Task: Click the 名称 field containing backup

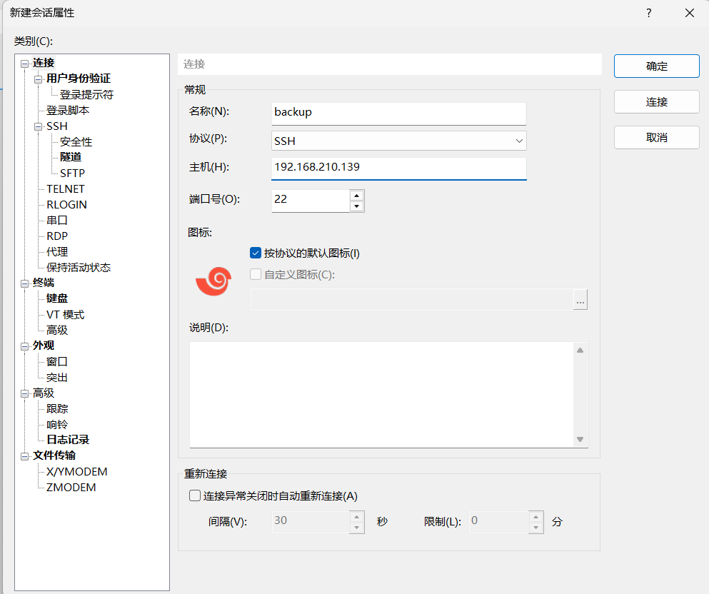Action: pos(399,113)
